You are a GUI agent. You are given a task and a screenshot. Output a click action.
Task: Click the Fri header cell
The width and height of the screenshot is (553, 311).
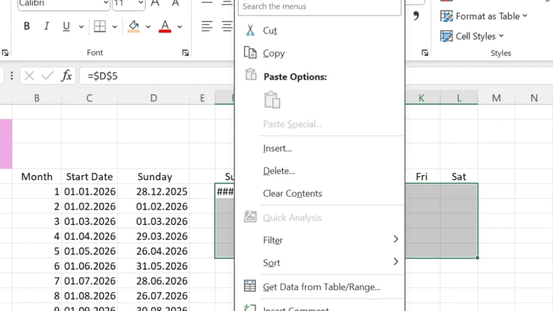click(421, 177)
